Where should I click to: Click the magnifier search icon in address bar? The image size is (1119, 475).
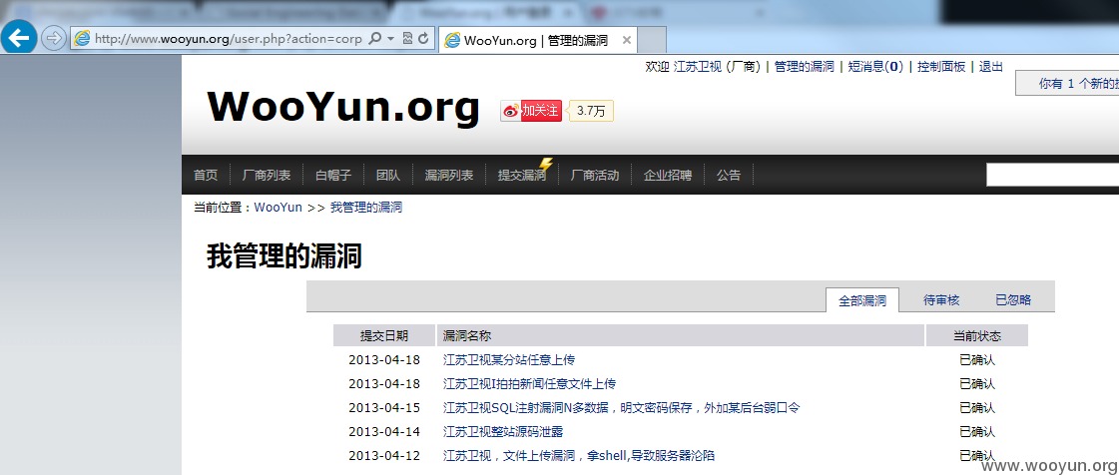(x=375, y=39)
